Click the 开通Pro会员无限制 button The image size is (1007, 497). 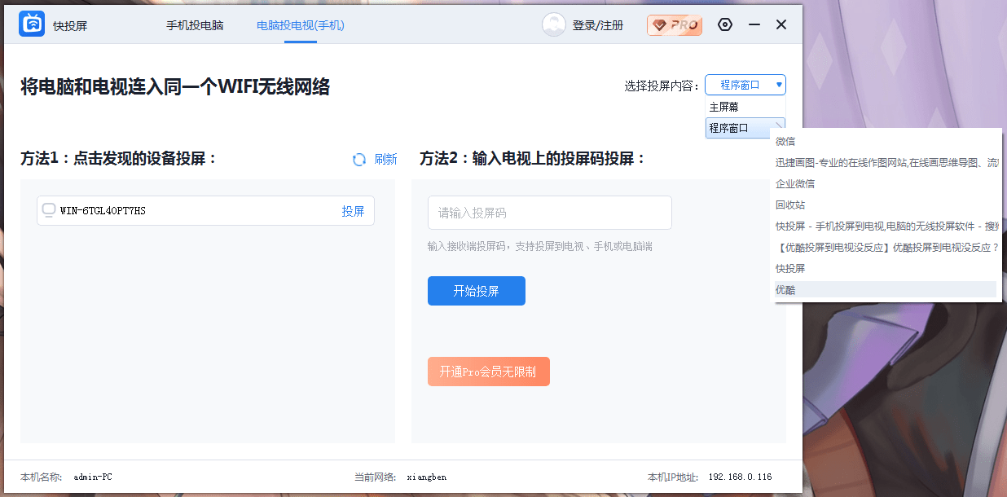coord(488,372)
